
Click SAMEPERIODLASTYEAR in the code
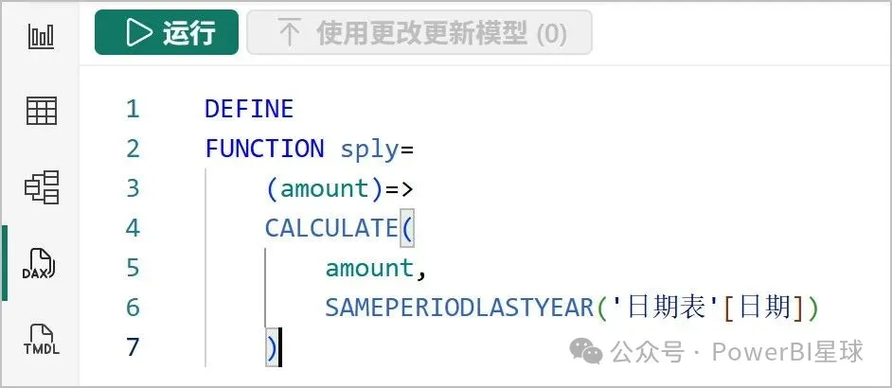coord(458,308)
